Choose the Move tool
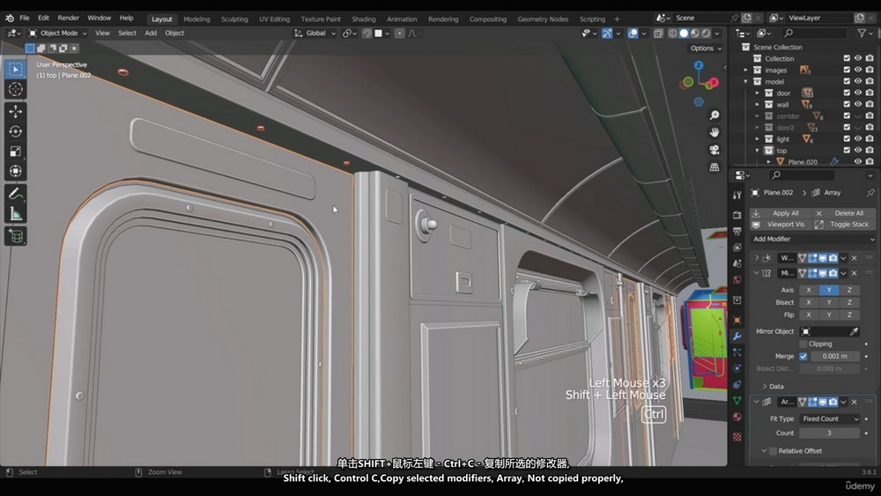The image size is (881, 496). (15, 111)
